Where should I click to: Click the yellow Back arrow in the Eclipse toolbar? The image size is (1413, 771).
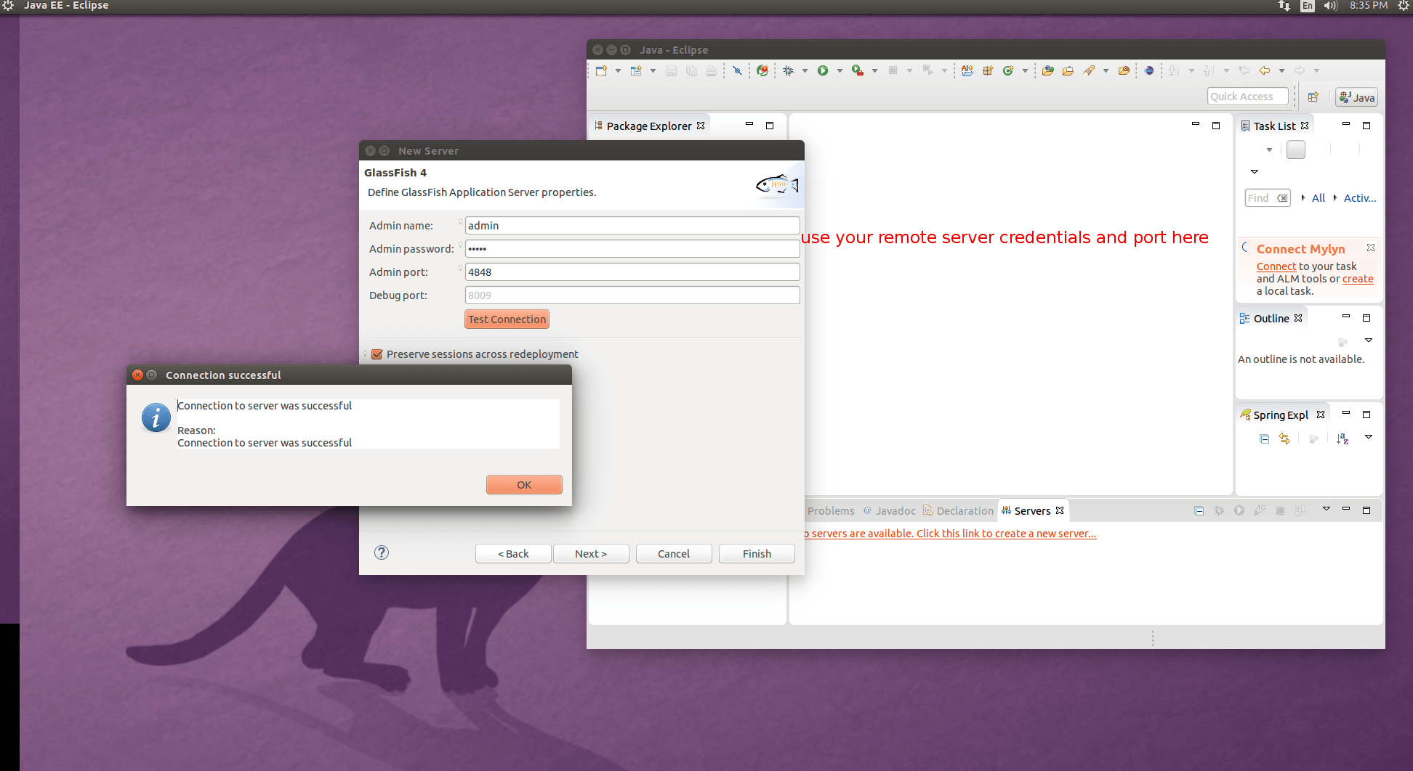[x=1265, y=70]
